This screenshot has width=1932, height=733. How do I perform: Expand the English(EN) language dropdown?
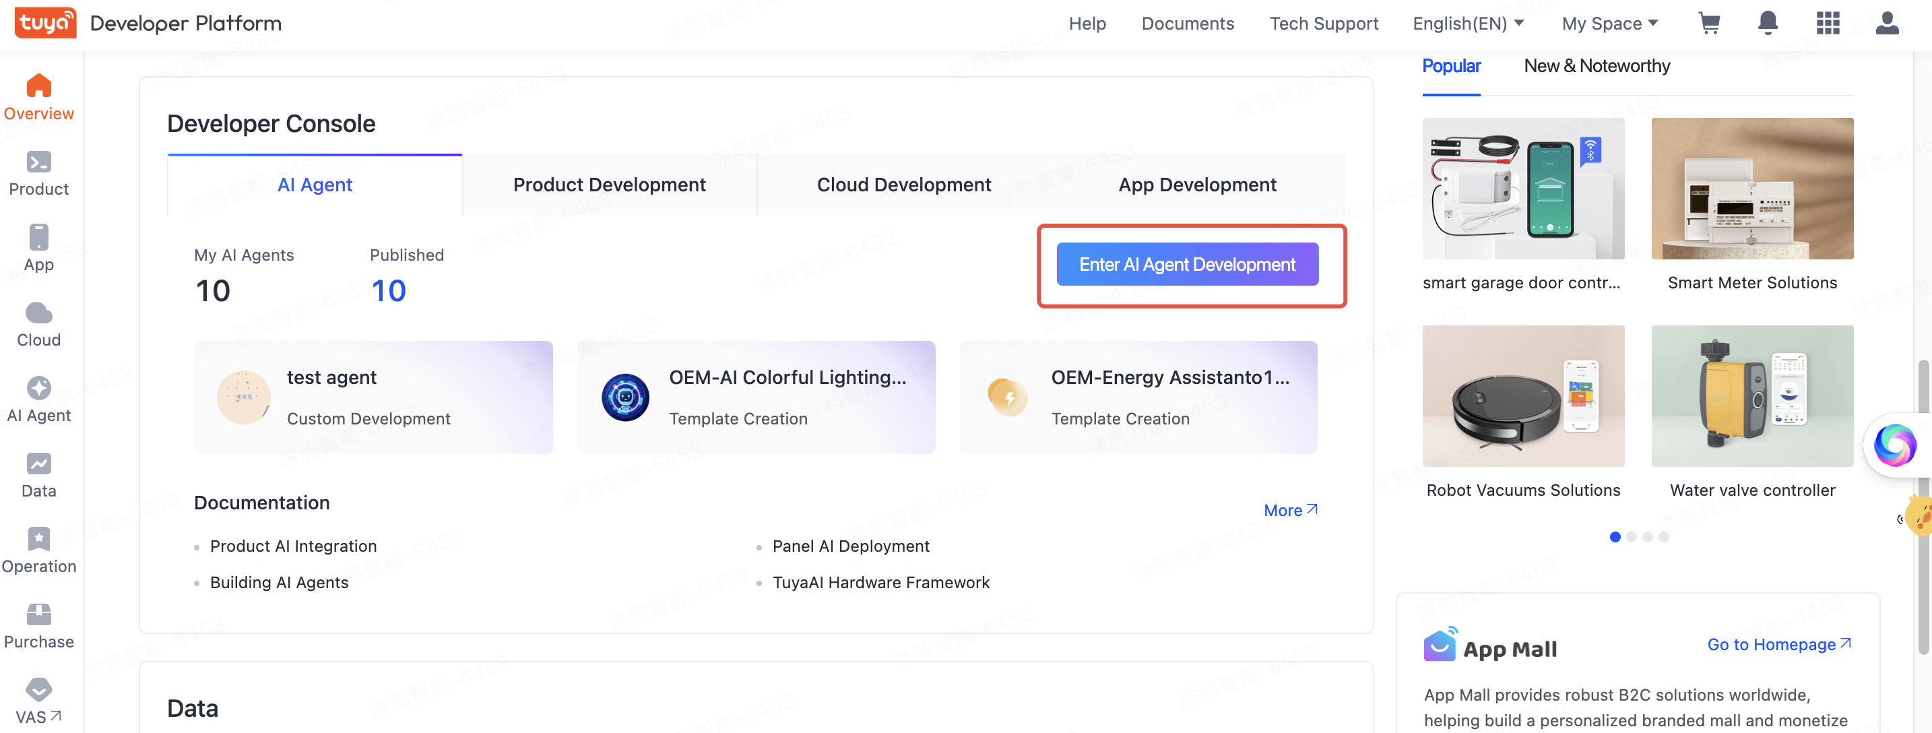point(1468,24)
